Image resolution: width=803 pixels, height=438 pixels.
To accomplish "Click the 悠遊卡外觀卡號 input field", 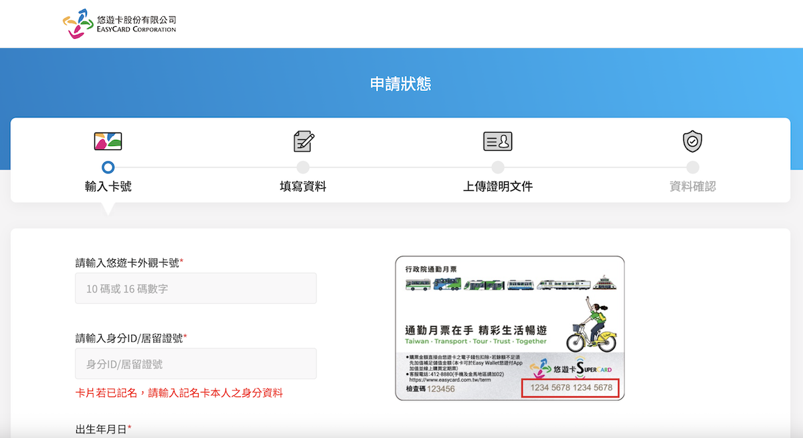I will point(195,288).
